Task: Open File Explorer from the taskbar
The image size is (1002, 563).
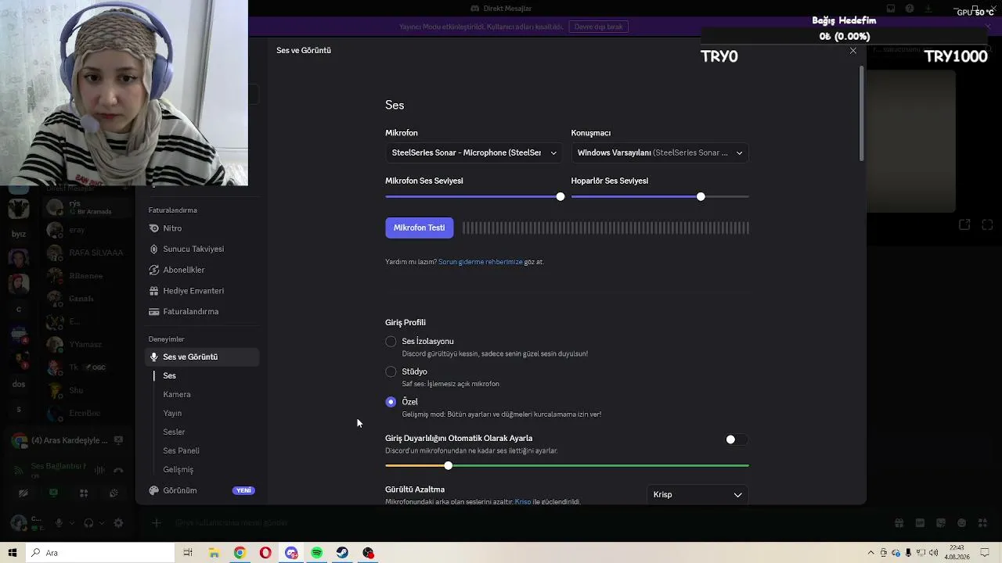Action: (x=214, y=553)
